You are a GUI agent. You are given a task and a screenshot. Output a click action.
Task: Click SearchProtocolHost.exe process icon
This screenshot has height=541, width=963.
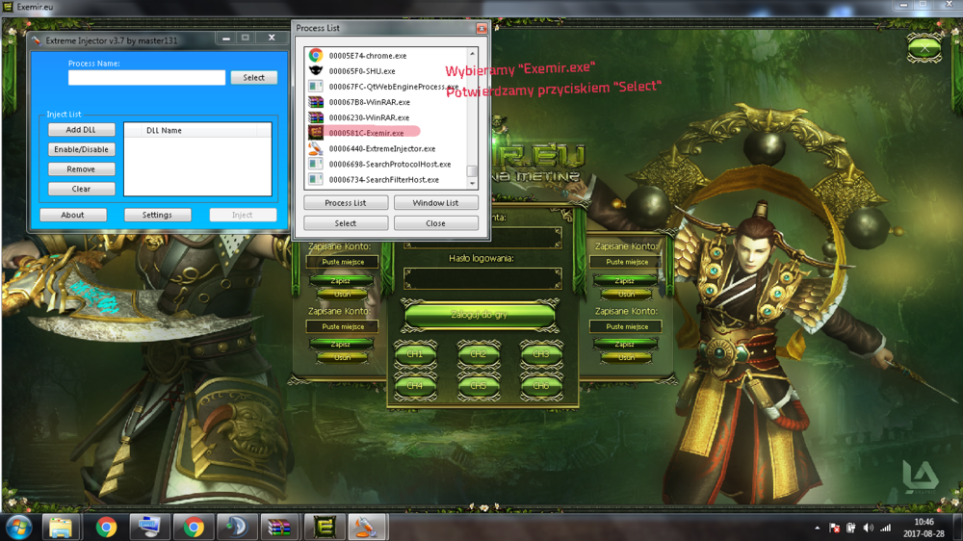(316, 164)
